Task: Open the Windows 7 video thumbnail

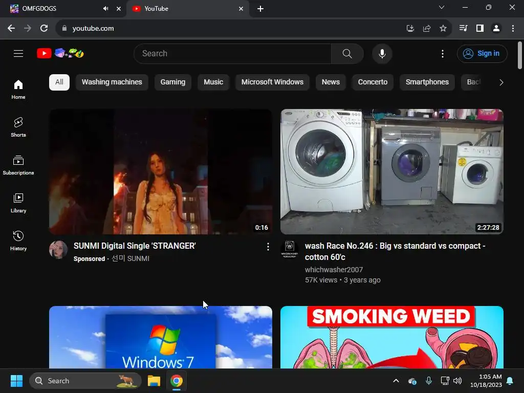Action: [160, 337]
